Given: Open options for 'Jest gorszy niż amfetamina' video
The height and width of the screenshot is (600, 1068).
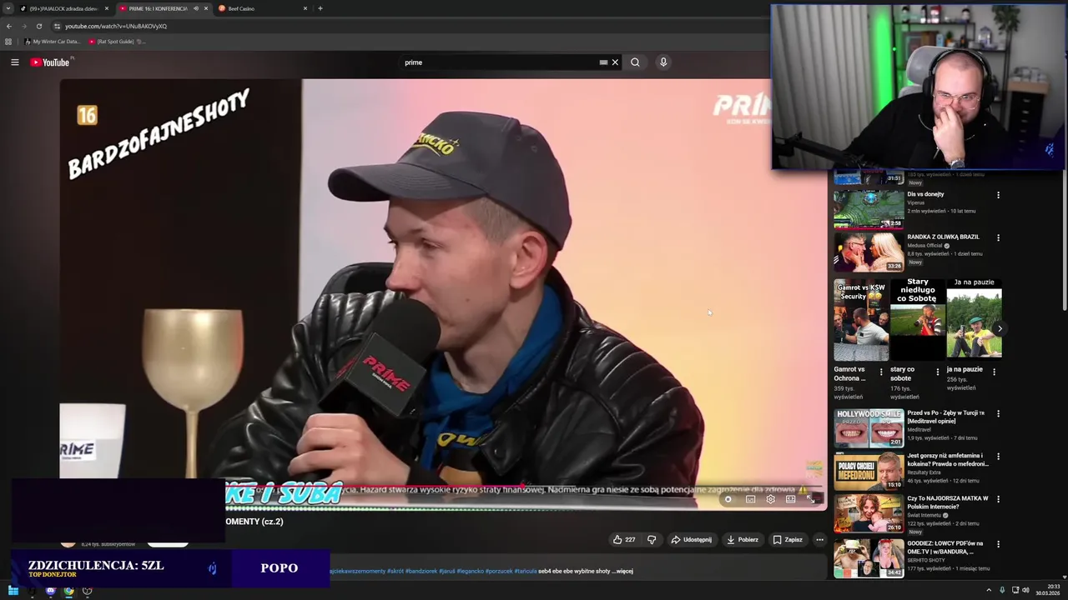Looking at the screenshot, I should point(998,457).
